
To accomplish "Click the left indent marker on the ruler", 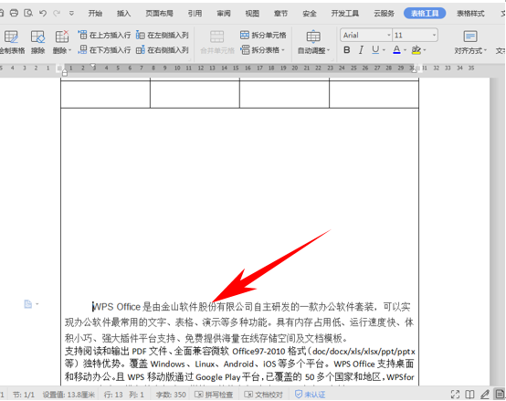I will pyautogui.click(x=65, y=73).
